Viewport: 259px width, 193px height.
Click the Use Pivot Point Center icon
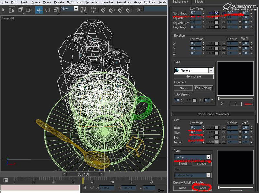[83, 10]
